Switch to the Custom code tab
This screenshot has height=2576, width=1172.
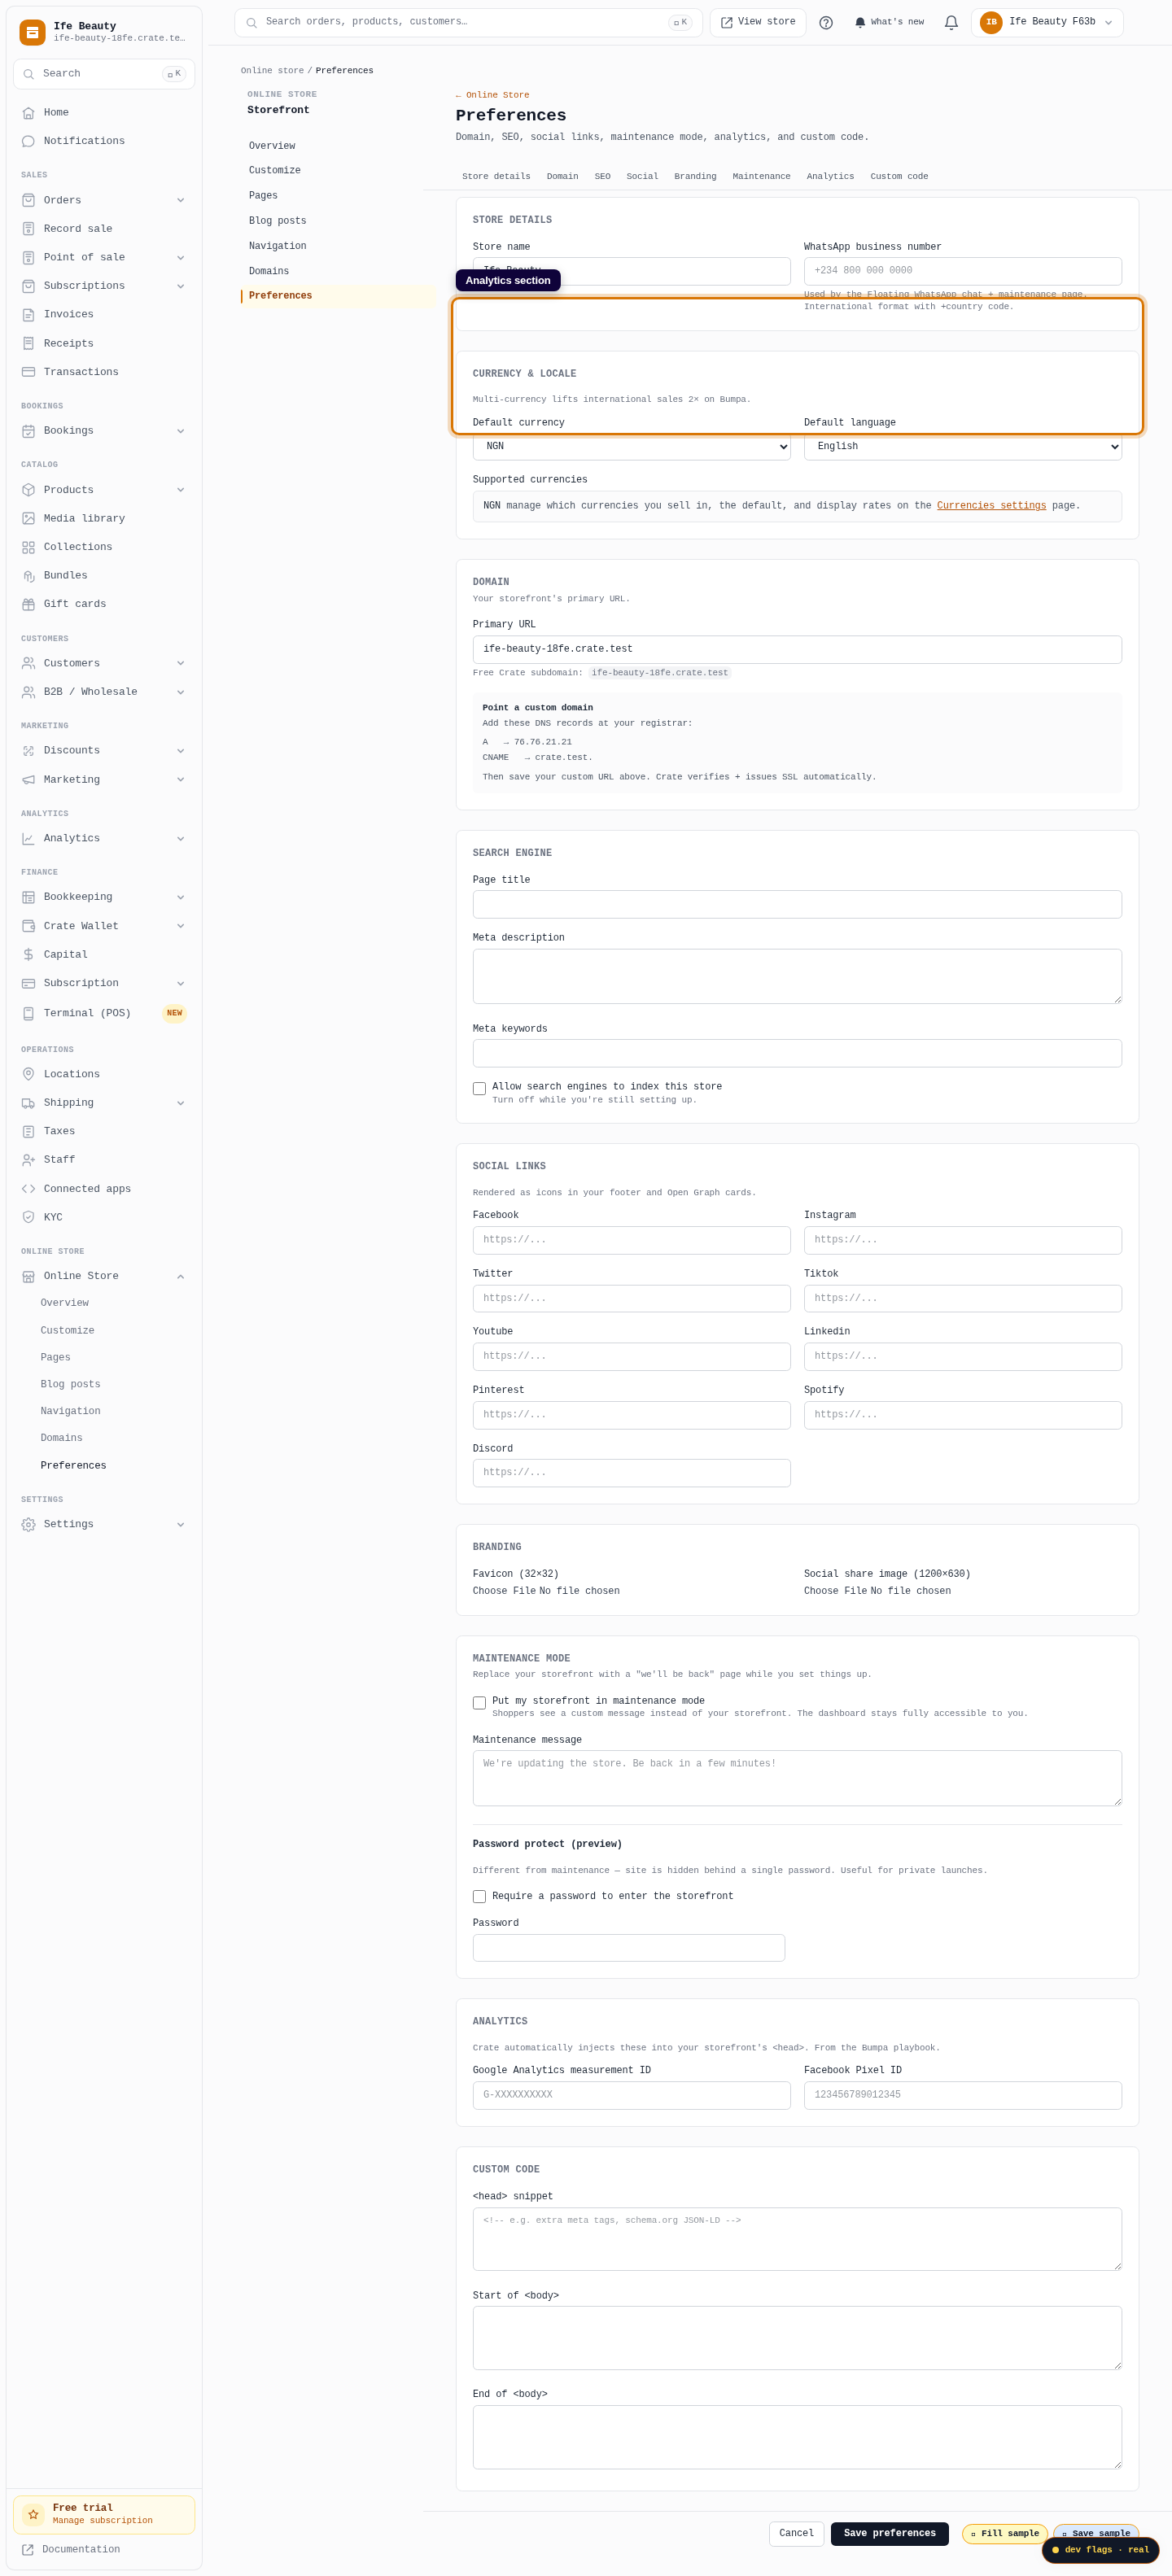(x=899, y=176)
